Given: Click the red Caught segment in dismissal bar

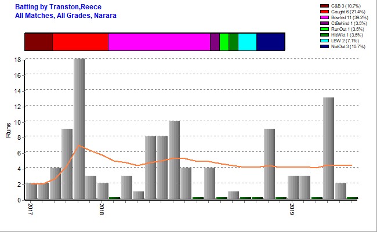Looking at the screenshot, I should coord(81,42).
